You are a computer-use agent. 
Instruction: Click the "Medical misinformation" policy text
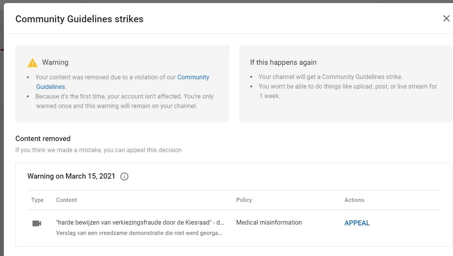269,222
